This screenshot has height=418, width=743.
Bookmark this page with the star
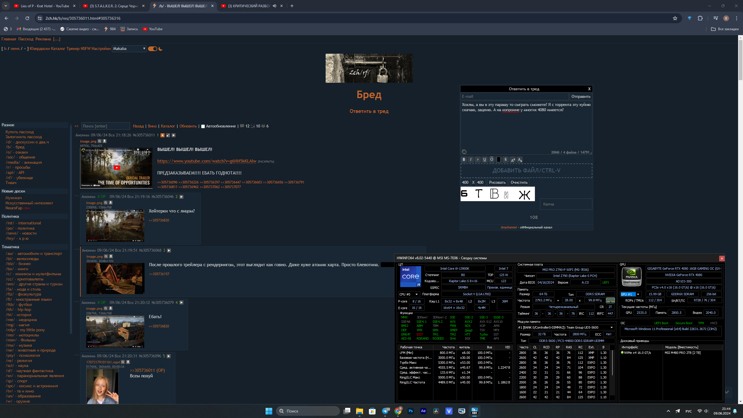(675, 18)
